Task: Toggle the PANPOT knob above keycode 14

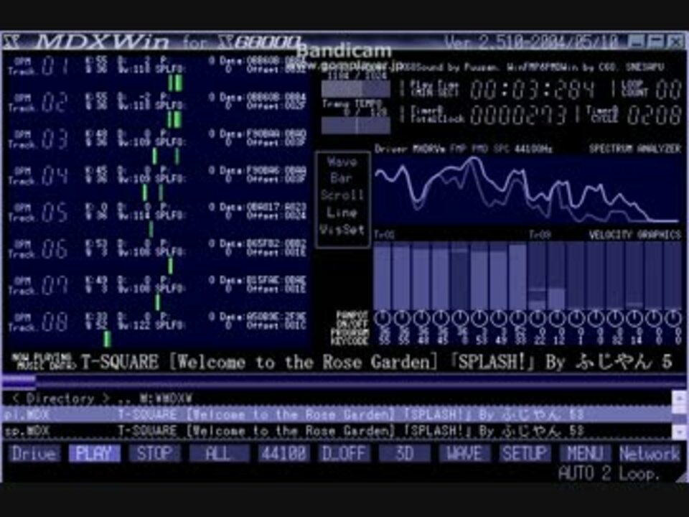Action: coord(634,318)
